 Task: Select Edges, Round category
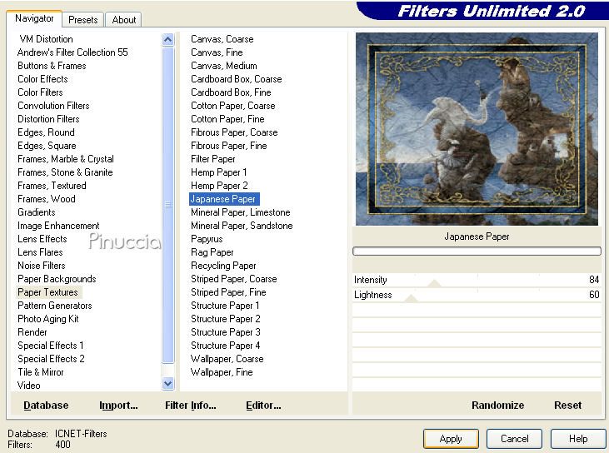tap(46, 132)
